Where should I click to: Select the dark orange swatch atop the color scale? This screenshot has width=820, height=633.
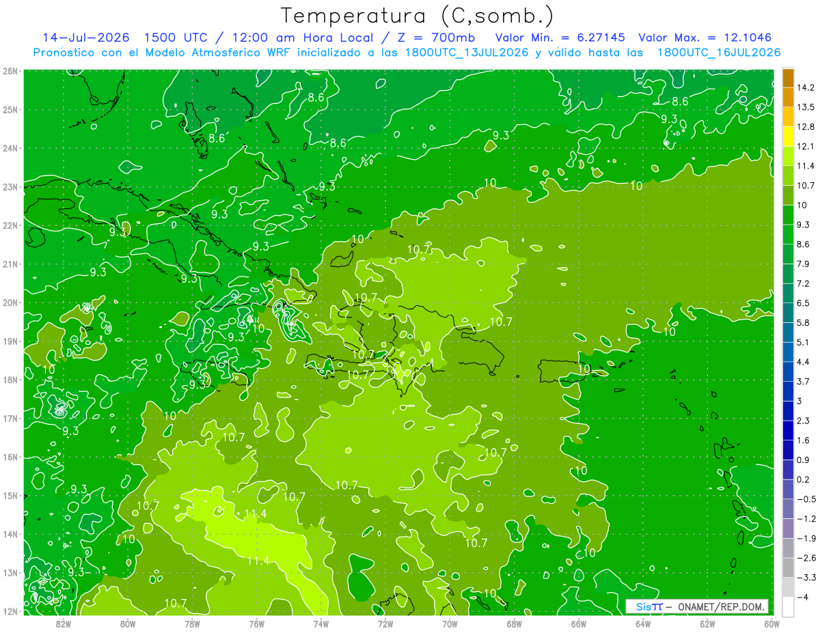click(788, 78)
